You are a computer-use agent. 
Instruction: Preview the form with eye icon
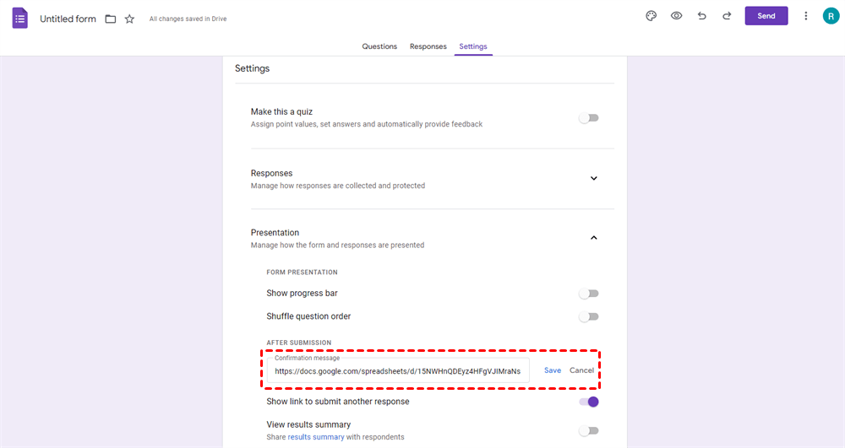pyautogui.click(x=677, y=16)
